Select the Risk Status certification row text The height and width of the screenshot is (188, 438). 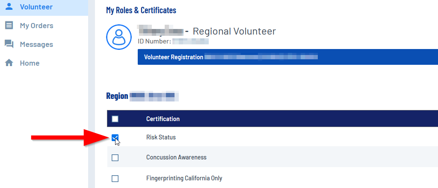point(161,137)
